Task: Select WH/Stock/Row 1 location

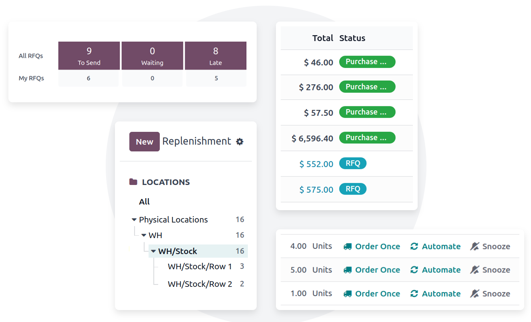Action: click(199, 266)
